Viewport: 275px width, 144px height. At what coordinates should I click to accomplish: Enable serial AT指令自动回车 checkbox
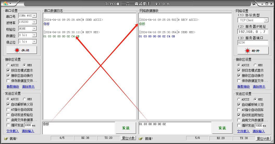pyautogui.click(x=8, y=109)
